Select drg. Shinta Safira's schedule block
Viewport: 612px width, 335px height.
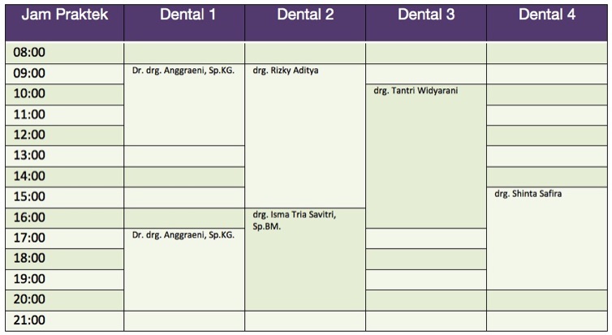tap(528, 194)
